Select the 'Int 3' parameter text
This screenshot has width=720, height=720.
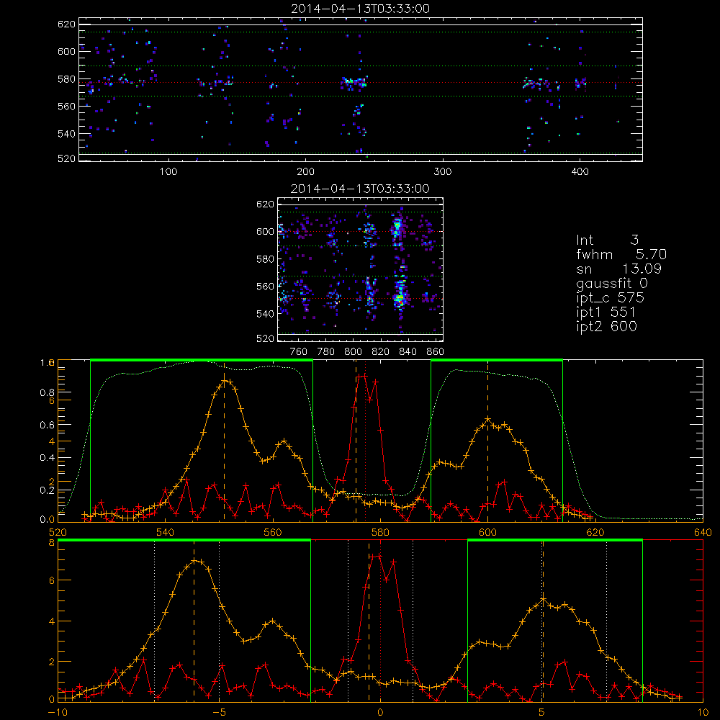[x=607, y=240]
